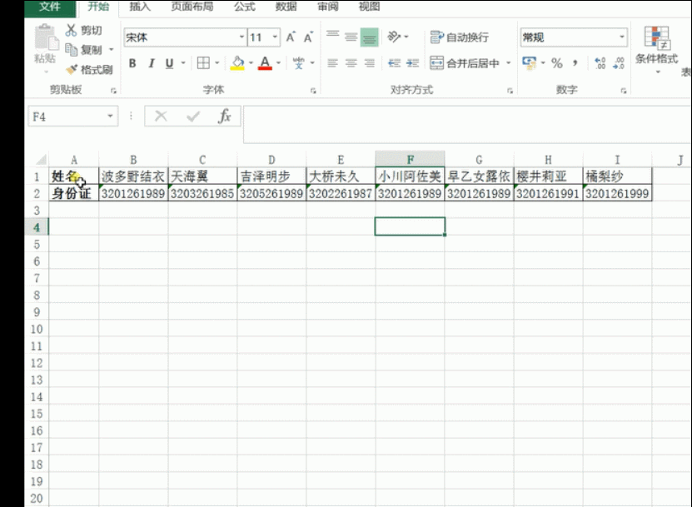The image size is (692, 507).
Task: Switch to the Home (开始) tab
Action: pyautogui.click(x=98, y=7)
